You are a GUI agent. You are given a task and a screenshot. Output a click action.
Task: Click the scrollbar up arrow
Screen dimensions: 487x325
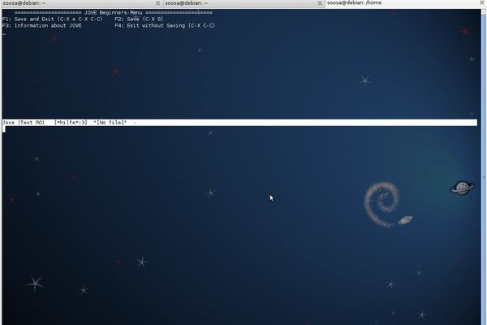484,11
